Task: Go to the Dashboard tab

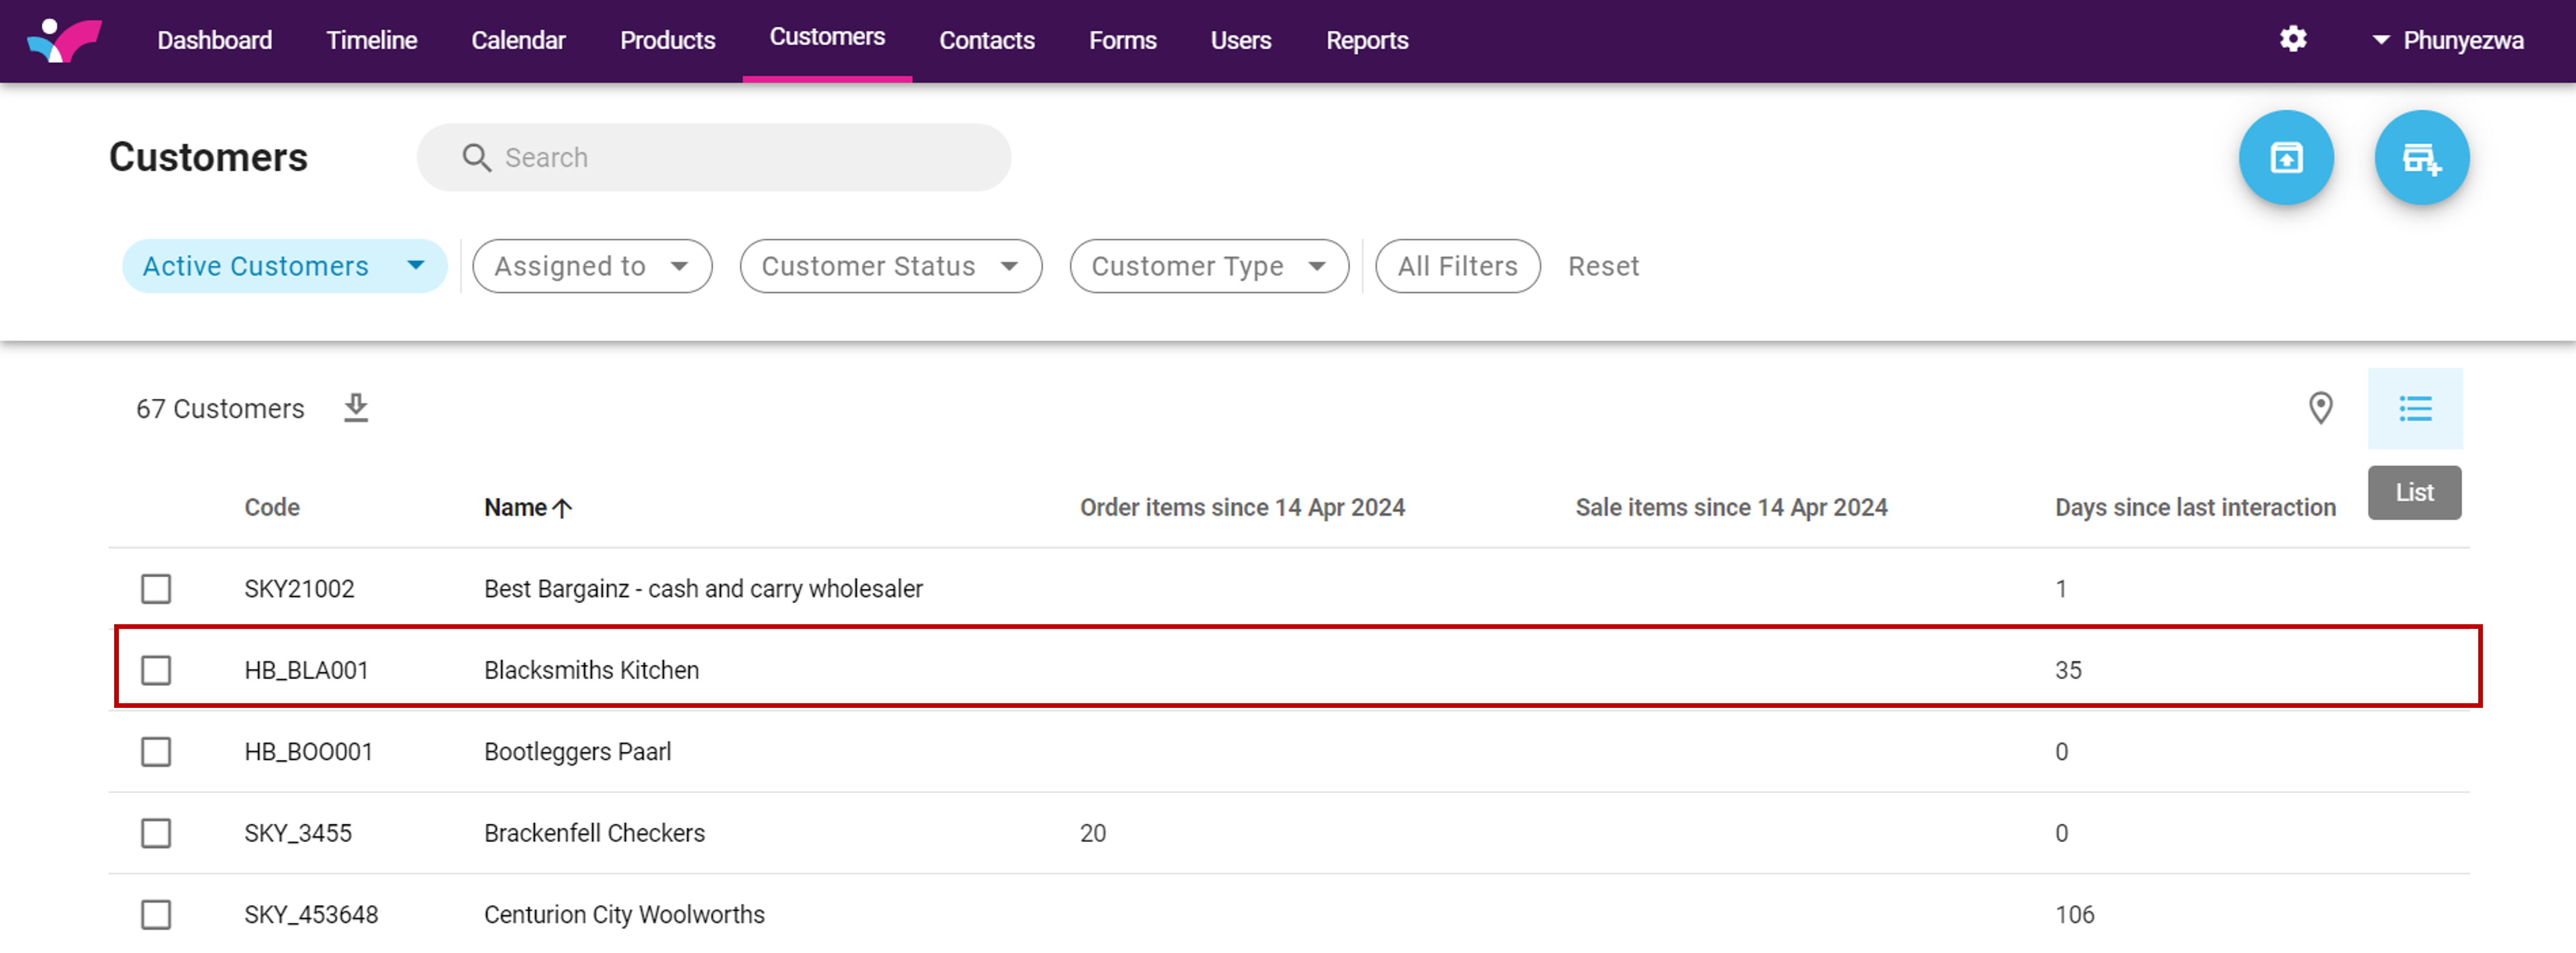Action: 214,41
